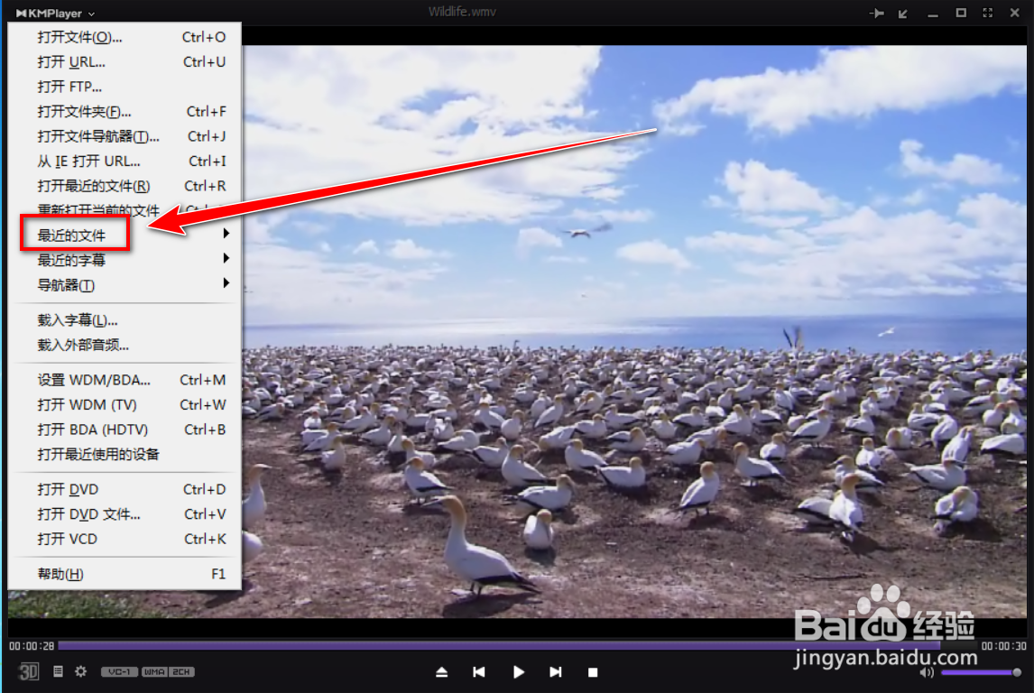Image resolution: width=1034 pixels, height=693 pixels.
Task: Stop the video playback
Action: (x=593, y=672)
